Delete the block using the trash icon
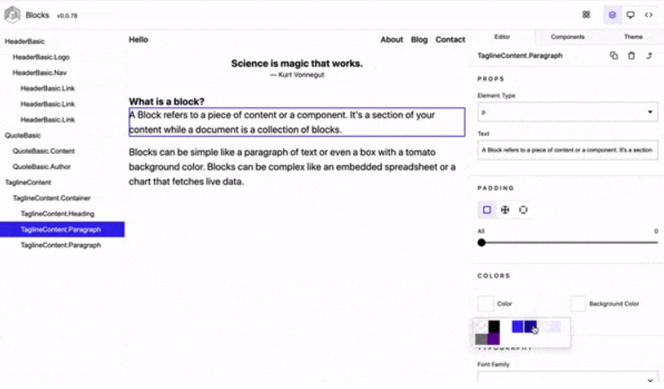Image resolution: width=664 pixels, height=389 pixels. pyautogui.click(x=631, y=55)
